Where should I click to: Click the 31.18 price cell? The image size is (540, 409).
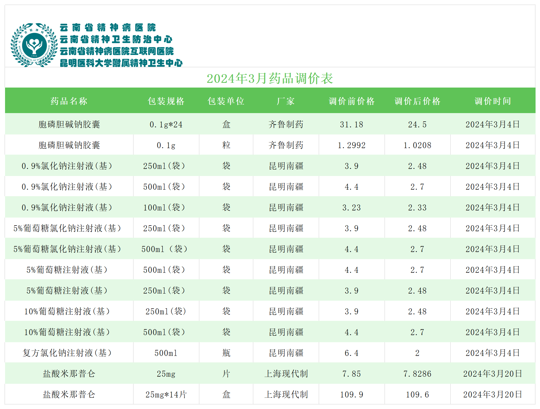(352, 125)
